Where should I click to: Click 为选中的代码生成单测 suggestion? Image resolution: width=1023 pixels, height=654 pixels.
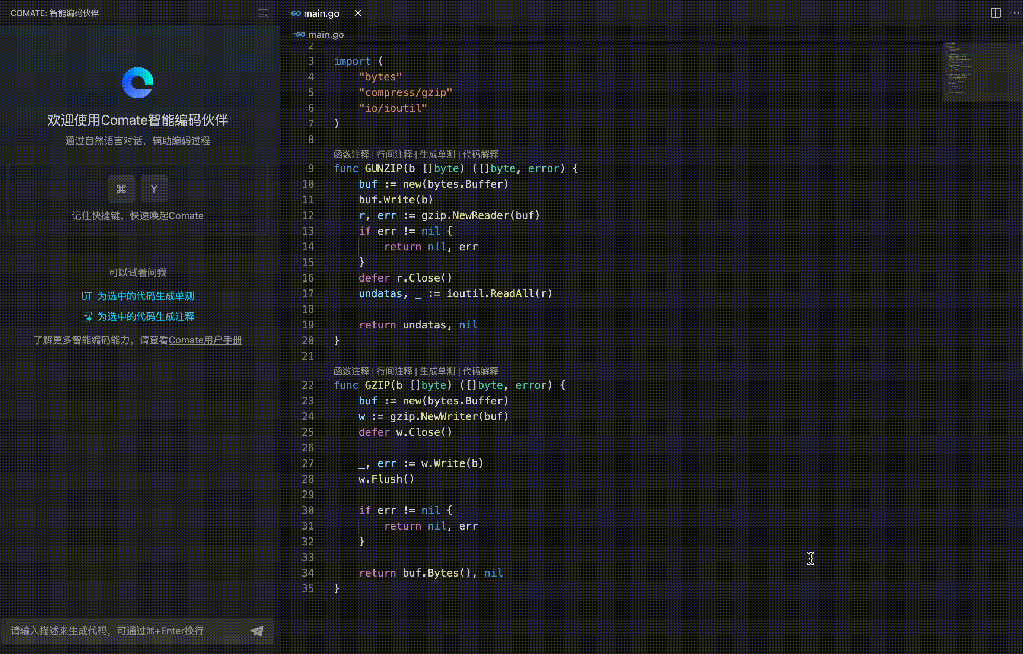pos(145,296)
